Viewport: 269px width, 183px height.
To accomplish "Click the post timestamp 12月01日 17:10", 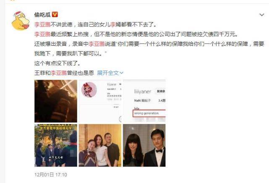I will [x=51, y=175].
